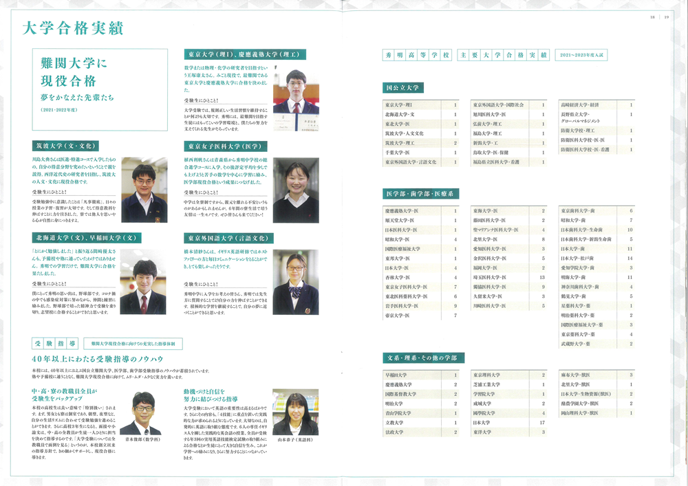The height and width of the screenshot is (486, 688).
Task: Click the 40年以上にわたる受験指導のノウハウ heading
Action: [x=98, y=359]
